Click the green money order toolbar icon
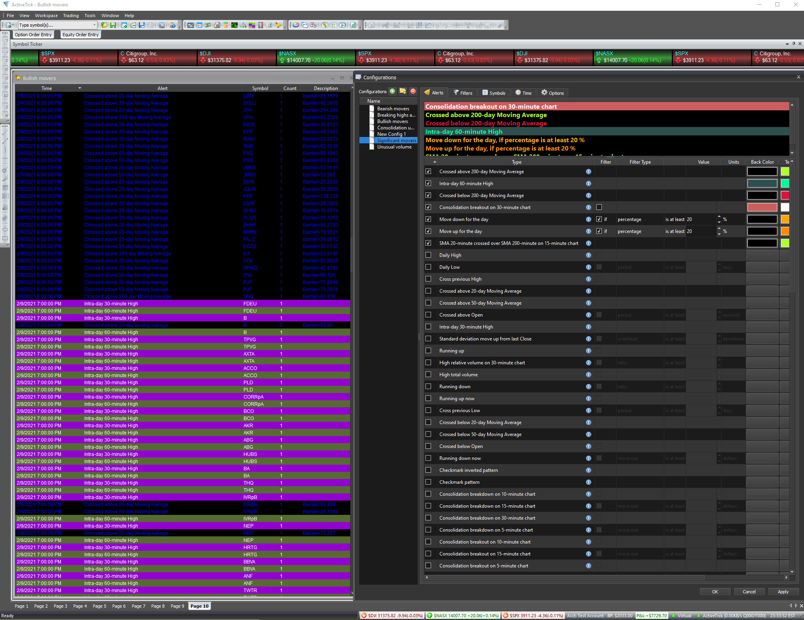 (x=208, y=25)
